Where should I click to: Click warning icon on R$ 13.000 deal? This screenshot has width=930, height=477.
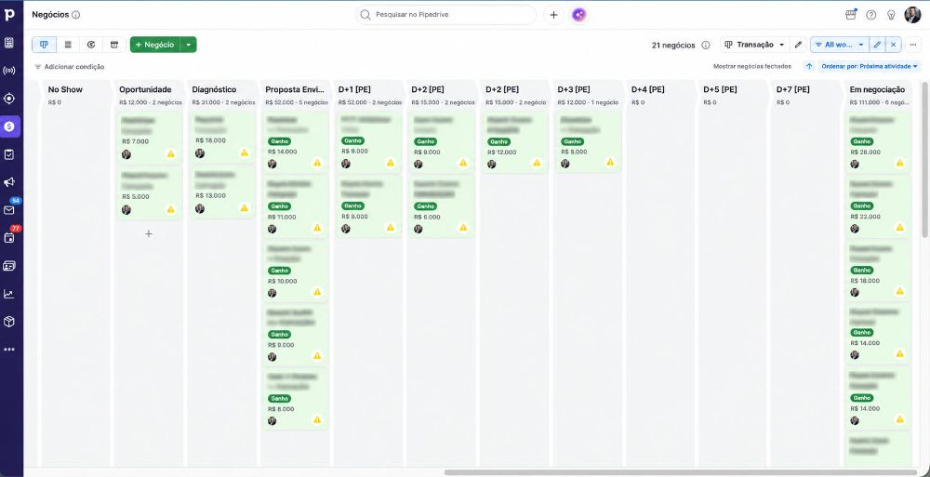pos(245,208)
